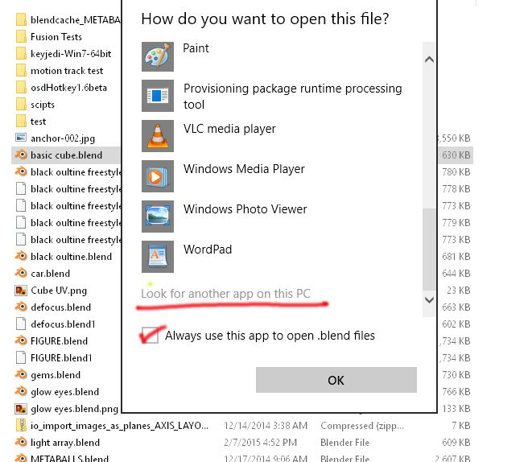Click the Blender icon of black oultine.blend
528x462 pixels.
pyautogui.click(x=21, y=256)
